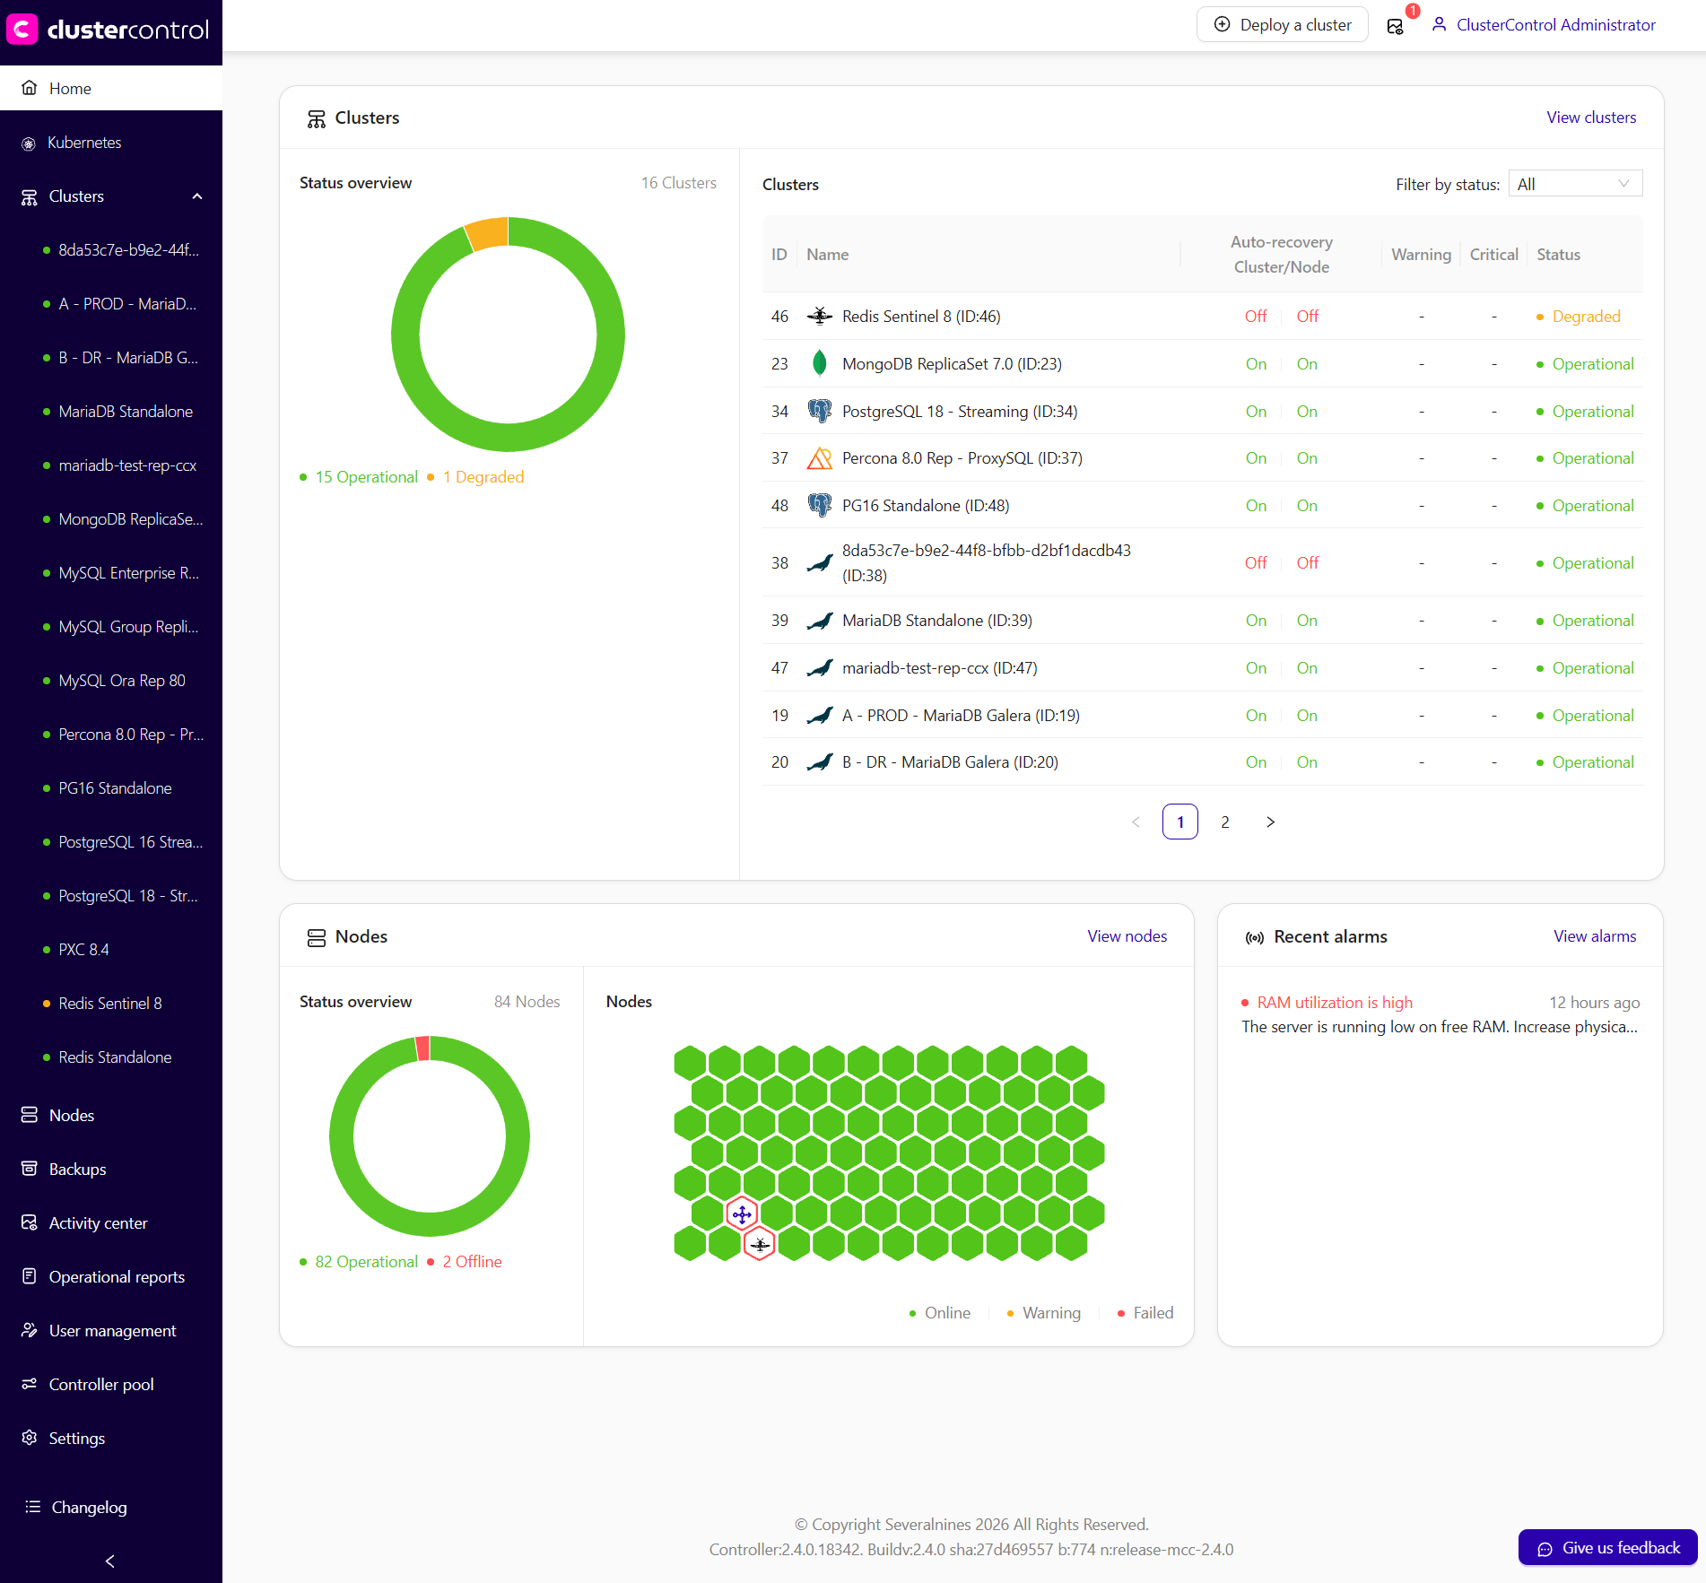The height and width of the screenshot is (1583, 1706).
Task: Click the Activity center icon in sidebar
Action: [x=30, y=1222]
